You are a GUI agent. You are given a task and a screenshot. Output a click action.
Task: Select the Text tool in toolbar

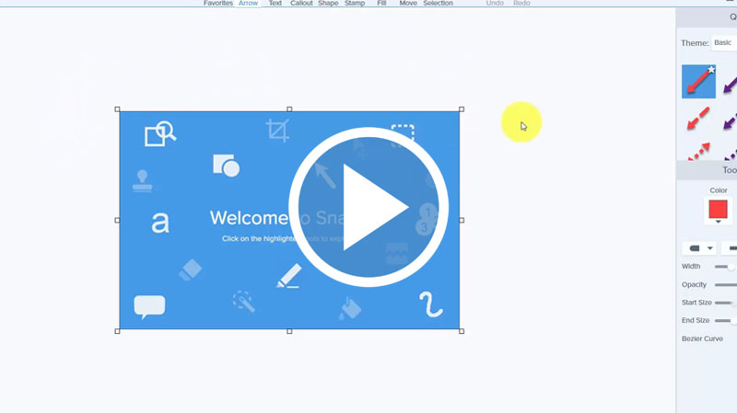pyautogui.click(x=275, y=4)
